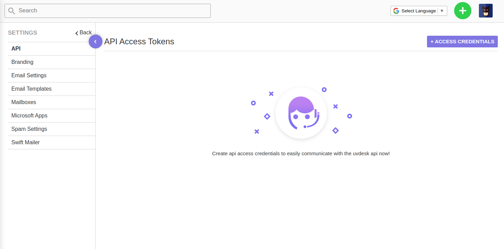The height and width of the screenshot is (249, 504).
Task: Go to Branding settings
Action: click(x=52, y=62)
